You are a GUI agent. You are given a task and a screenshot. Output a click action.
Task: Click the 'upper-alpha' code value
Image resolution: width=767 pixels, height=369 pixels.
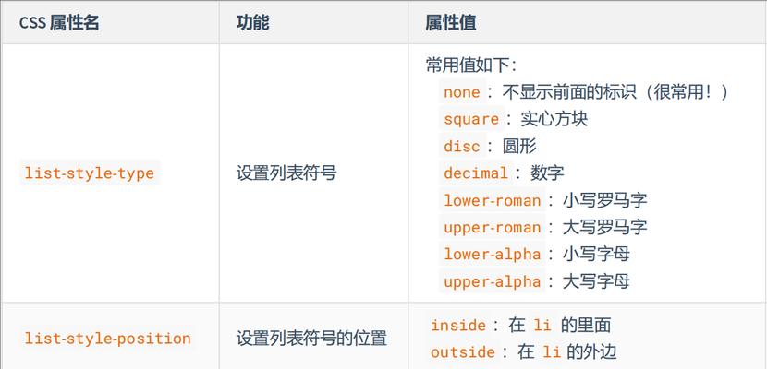[493, 281]
